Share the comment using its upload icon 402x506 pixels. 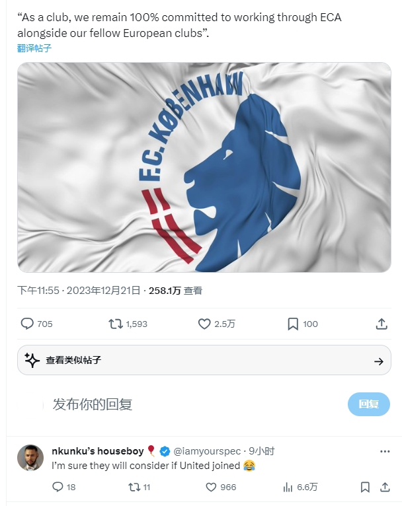click(x=385, y=487)
